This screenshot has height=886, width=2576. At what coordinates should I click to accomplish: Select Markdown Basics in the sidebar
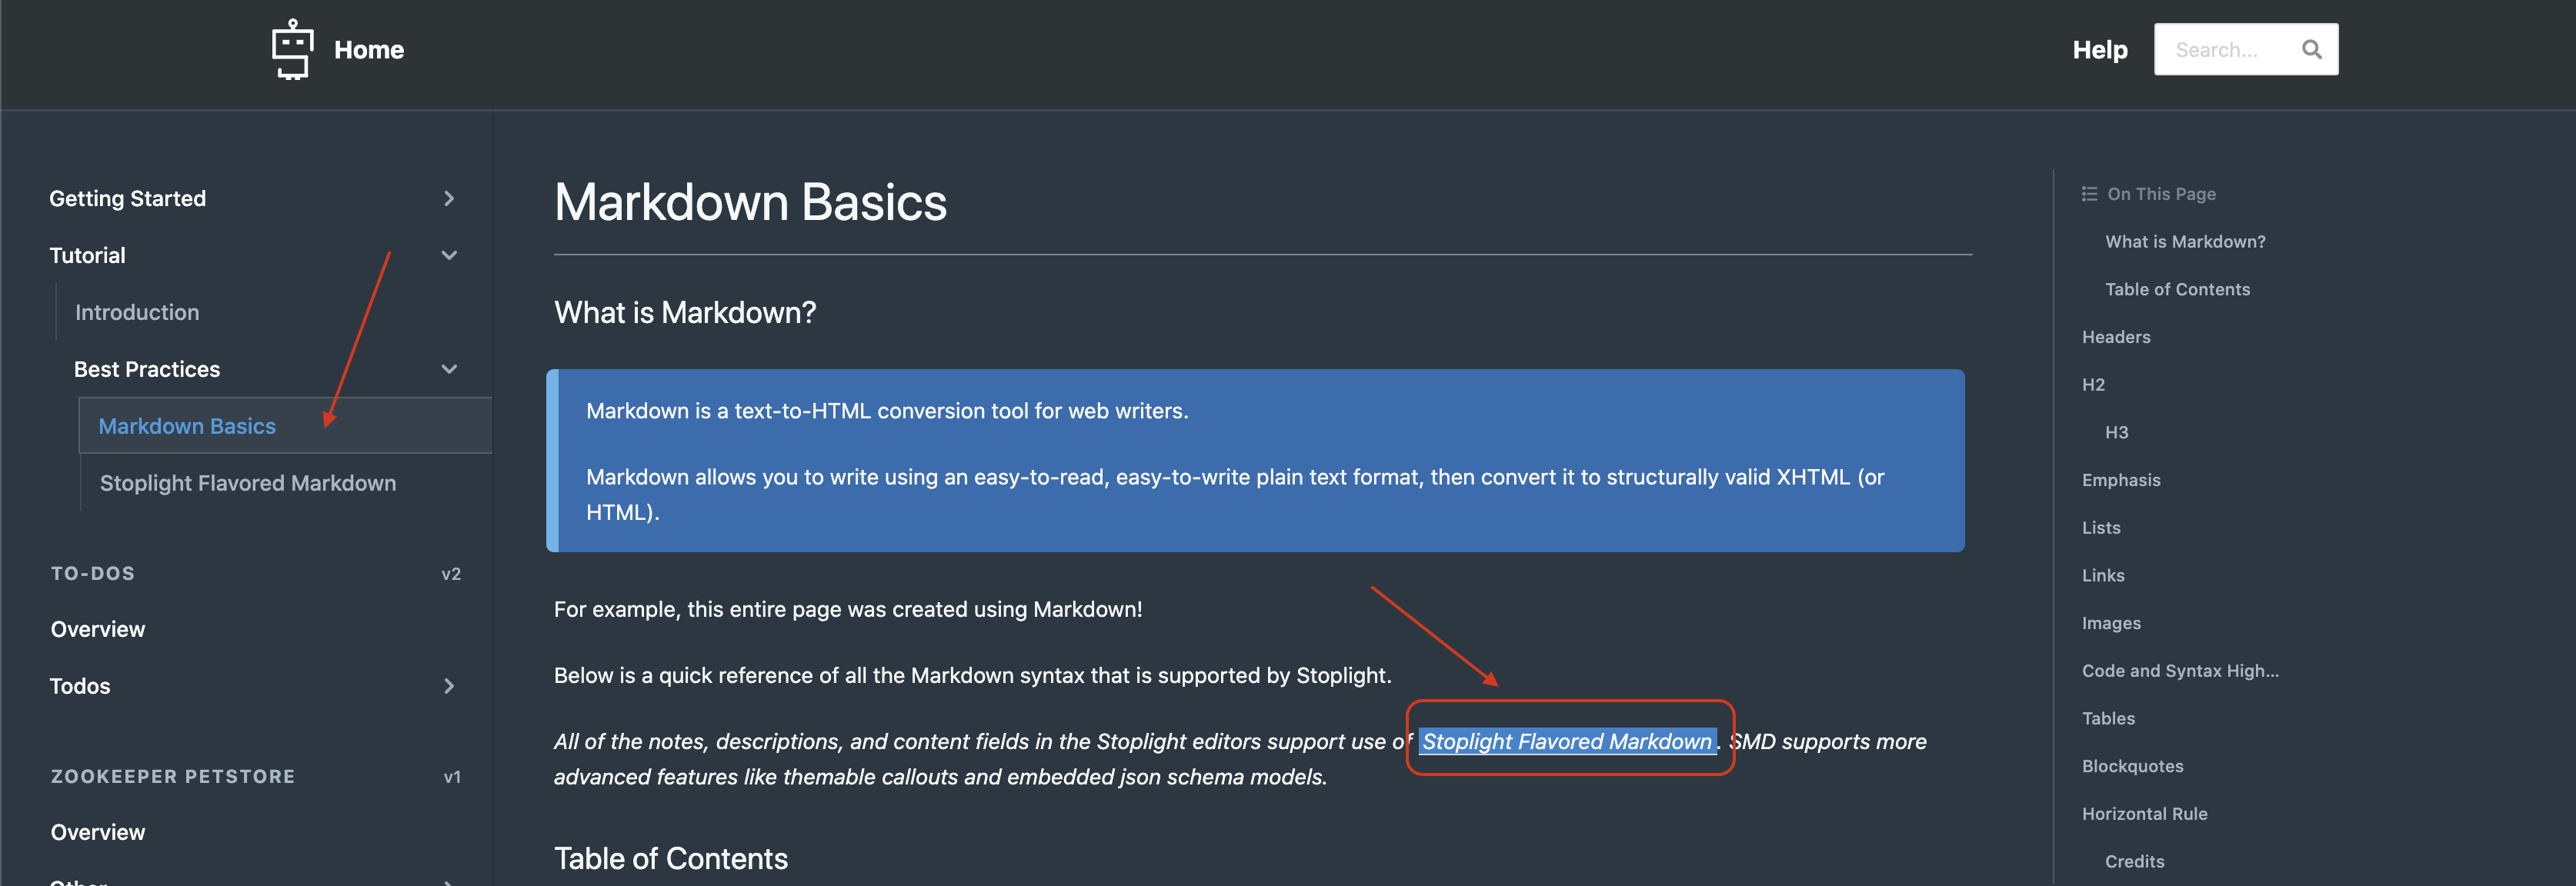click(x=186, y=425)
